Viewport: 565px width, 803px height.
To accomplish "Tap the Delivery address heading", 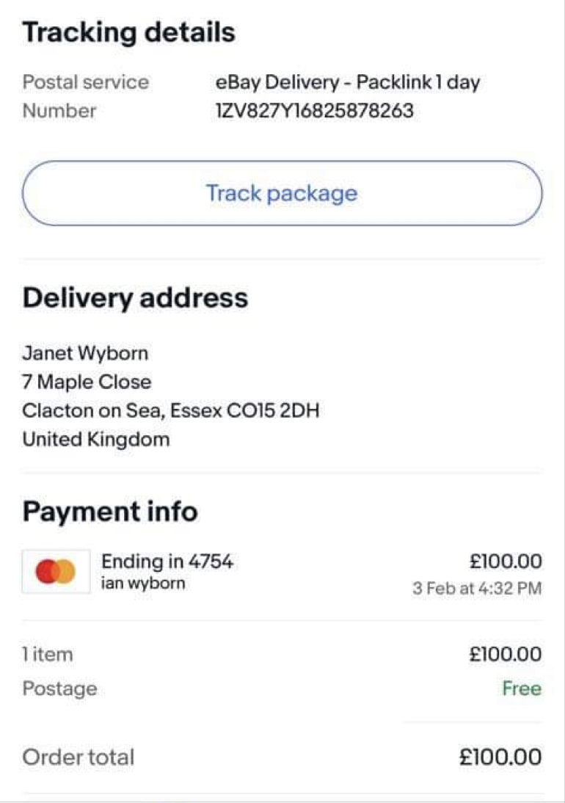I will [136, 297].
